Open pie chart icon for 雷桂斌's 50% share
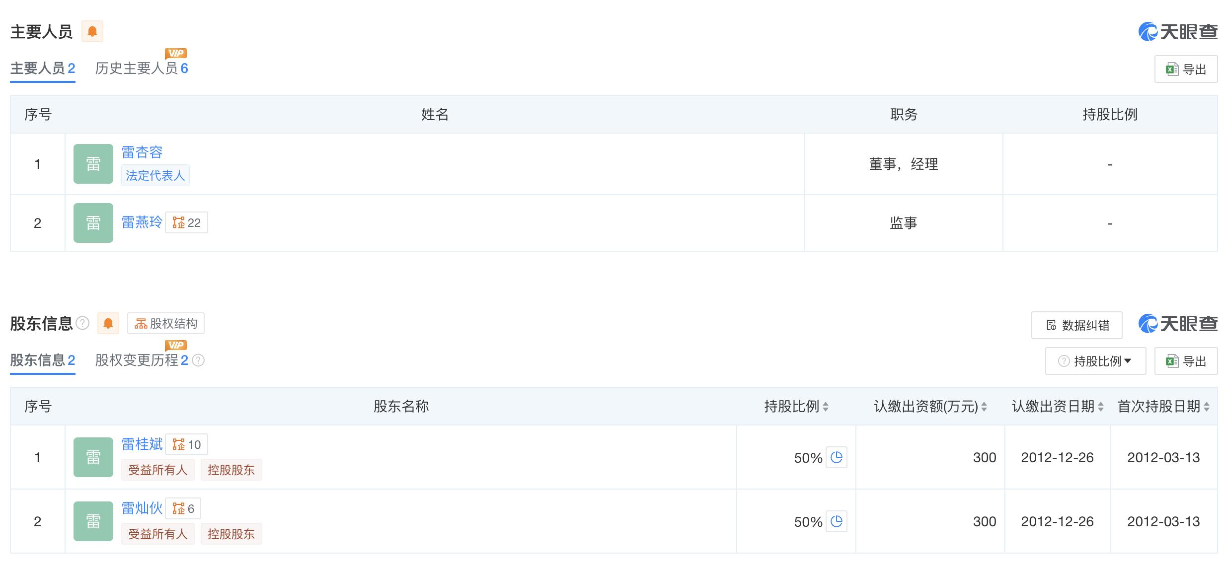 [x=837, y=457]
